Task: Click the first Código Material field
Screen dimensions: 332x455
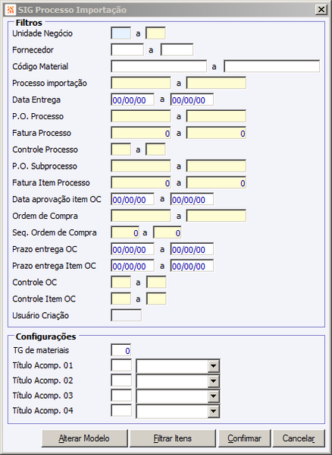Action: (159, 66)
